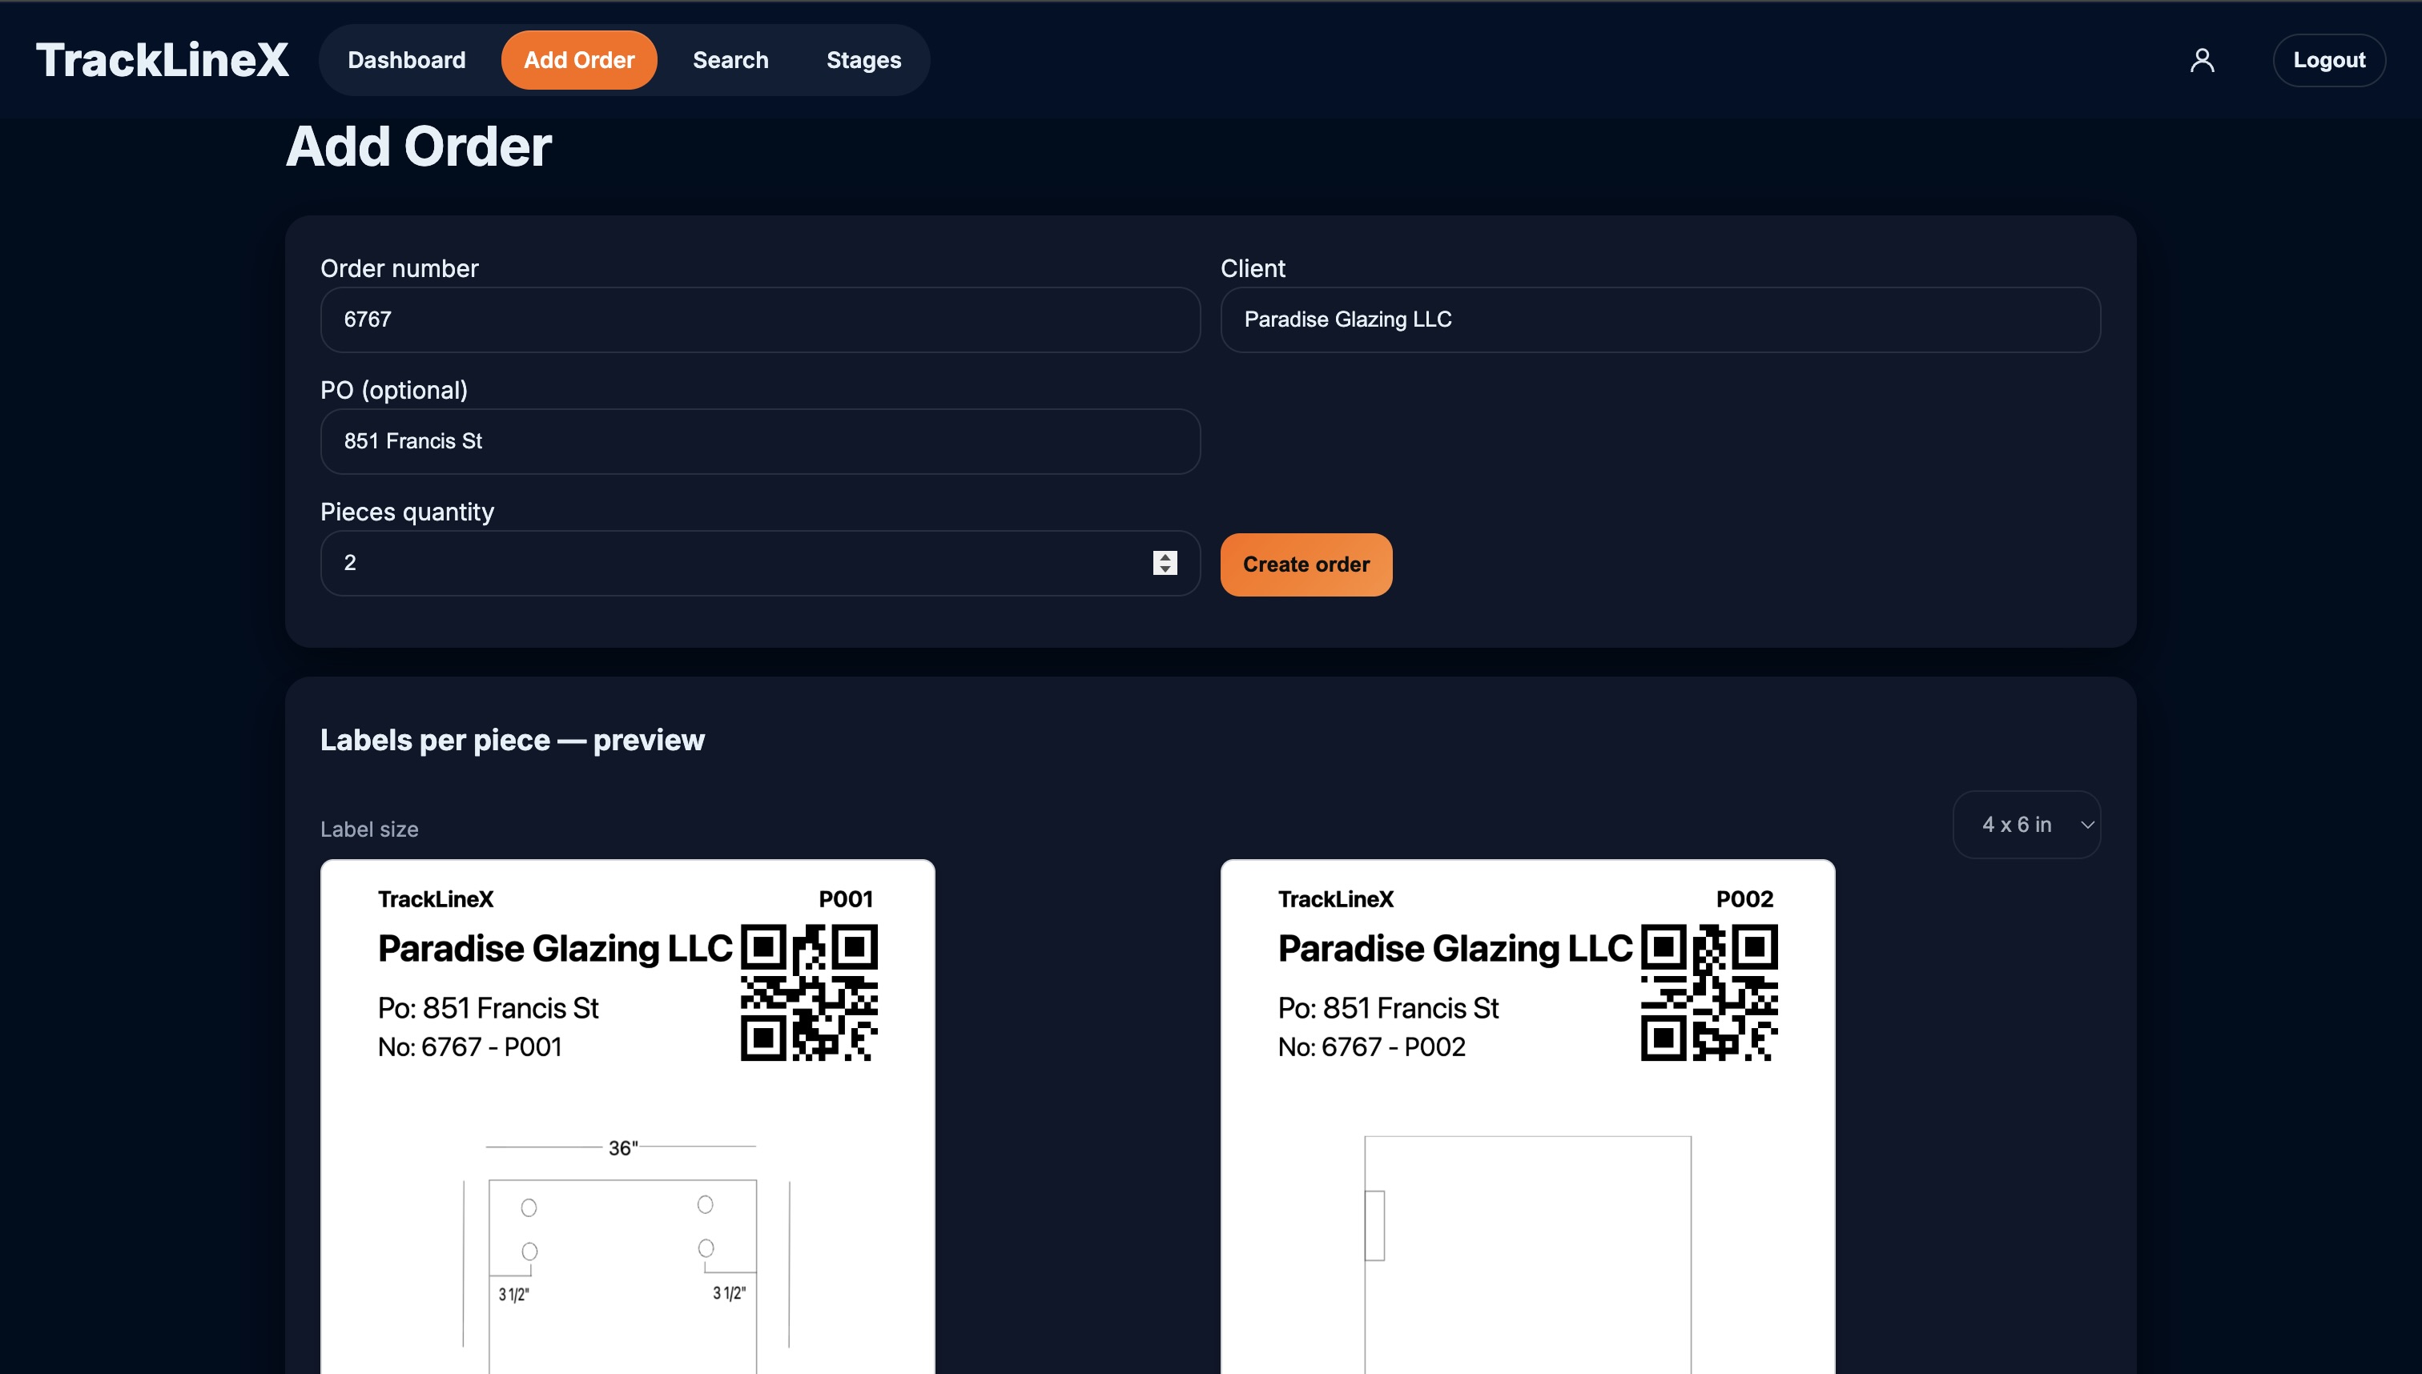Image resolution: width=2422 pixels, height=1374 pixels.
Task: Select the P002 label drawing thumbnail
Action: pos(1527,1255)
